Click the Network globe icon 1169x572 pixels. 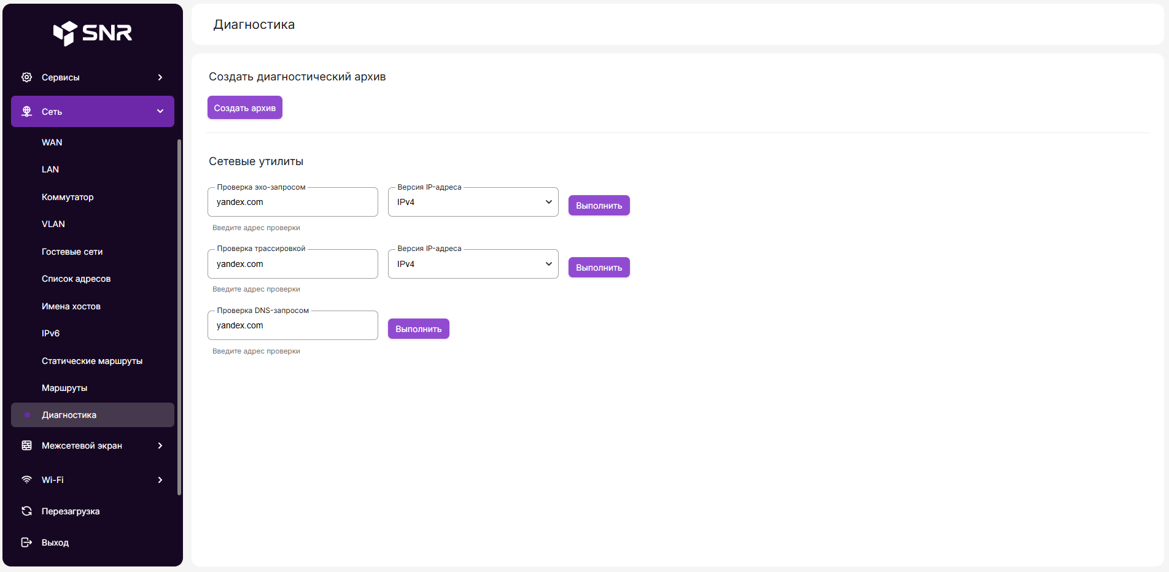[x=27, y=112]
